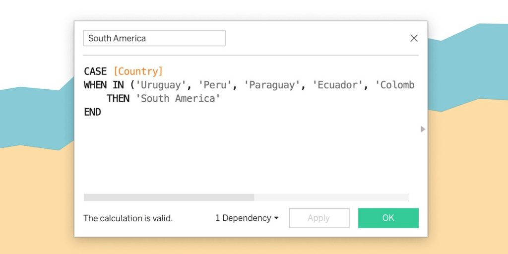Click the orange [Country] field reference

click(138, 71)
